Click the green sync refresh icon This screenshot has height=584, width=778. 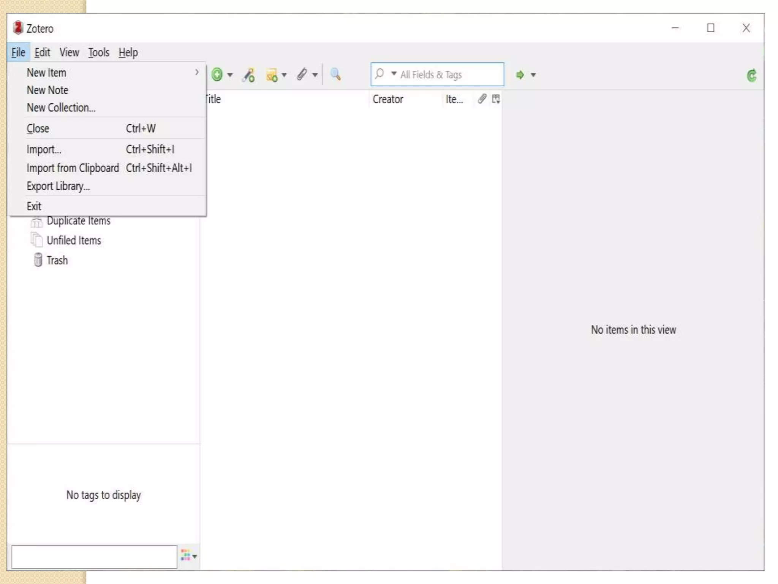pyautogui.click(x=751, y=75)
